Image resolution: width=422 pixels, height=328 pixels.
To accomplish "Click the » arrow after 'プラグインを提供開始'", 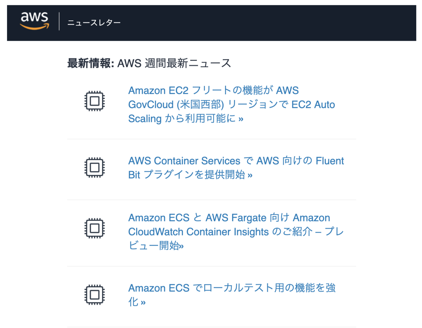I will click(250, 175).
